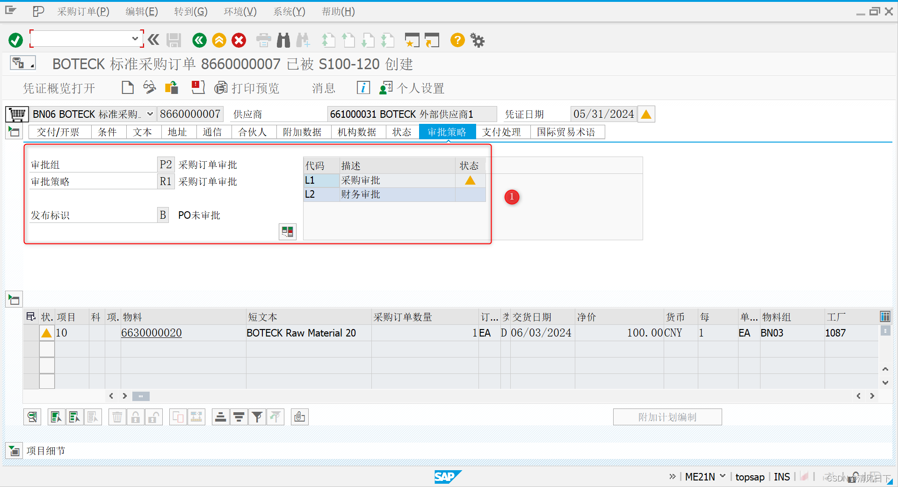Screen dimensions: 898x487
Task: Click the 打印预览 button
Action: 247,88
